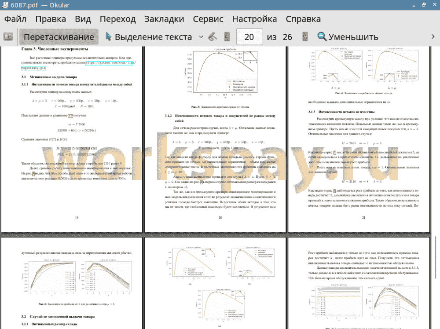The height and width of the screenshot is (329, 440).
Task: Click the boxed figure reference after 'На рис.'
Action: point(34,173)
